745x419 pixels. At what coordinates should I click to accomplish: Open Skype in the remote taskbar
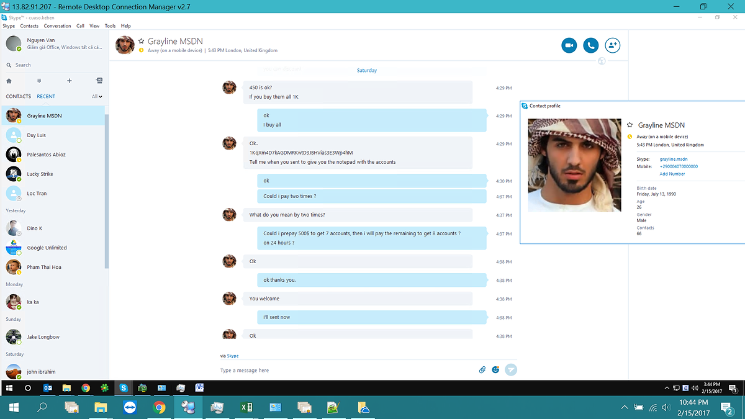pyautogui.click(x=124, y=388)
